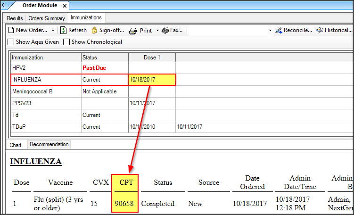Enable Show Ages Given checkbox
Image resolution: width=354 pixels, height=215 pixels.
[x=11, y=42]
